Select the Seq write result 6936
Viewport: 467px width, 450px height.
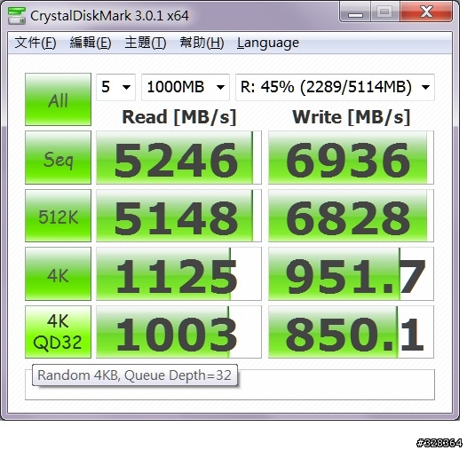(351, 158)
